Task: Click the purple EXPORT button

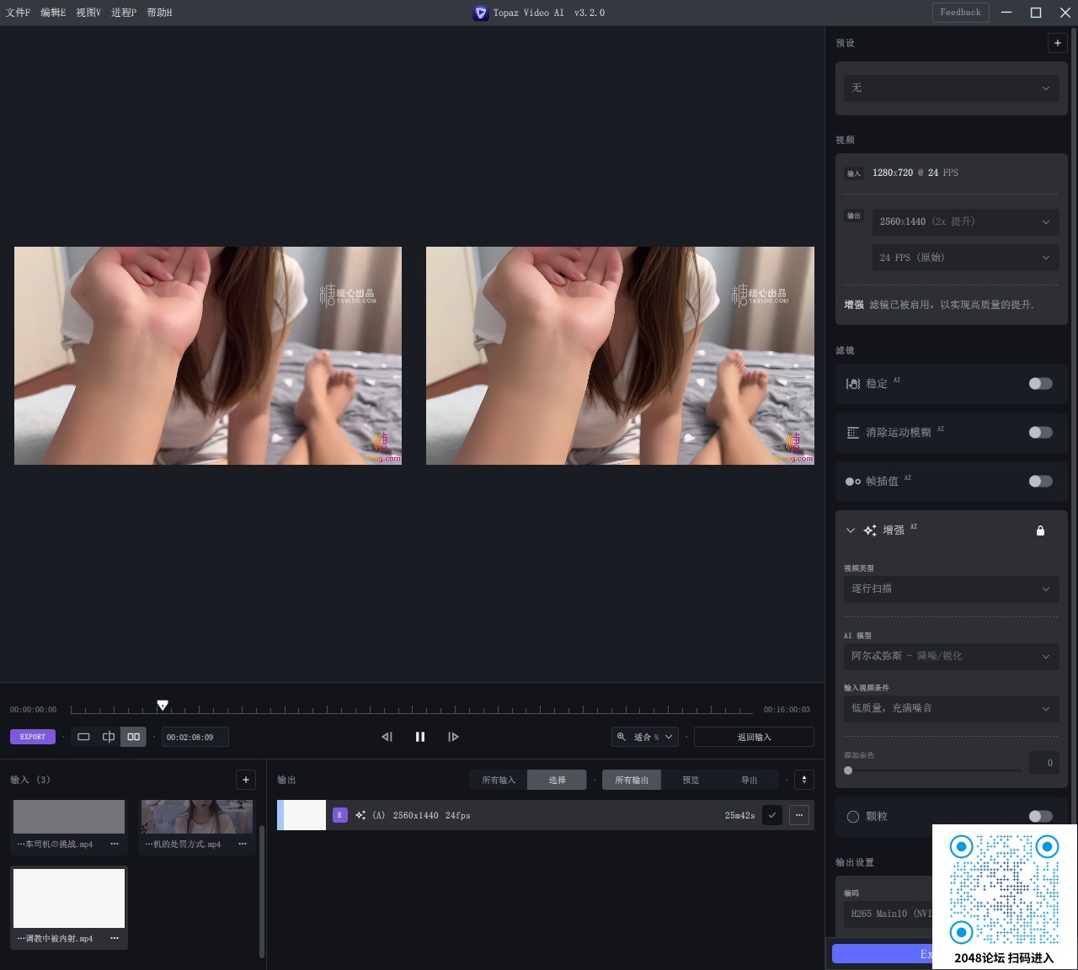Action: 33,737
